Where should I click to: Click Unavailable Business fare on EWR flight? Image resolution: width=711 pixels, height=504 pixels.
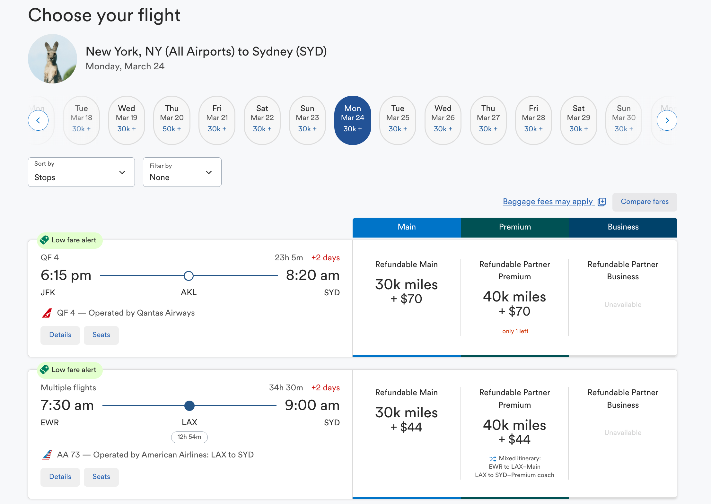pyautogui.click(x=623, y=433)
